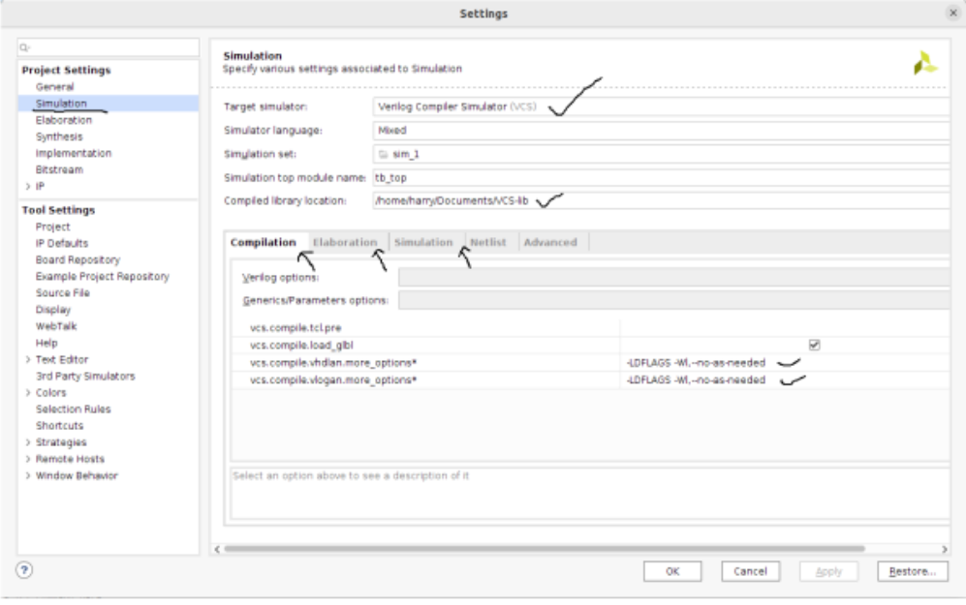
Task: Open the Simulation set dropdown
Action: pyautogui.click(x=659, y=153)
